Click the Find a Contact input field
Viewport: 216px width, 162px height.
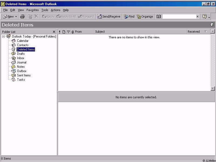coord(179,16)
